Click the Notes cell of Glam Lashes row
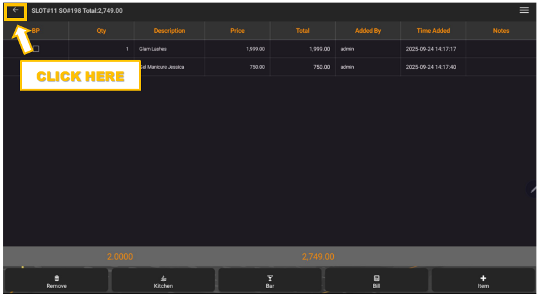This screenshot has width=539, height=297. [500, 49]
